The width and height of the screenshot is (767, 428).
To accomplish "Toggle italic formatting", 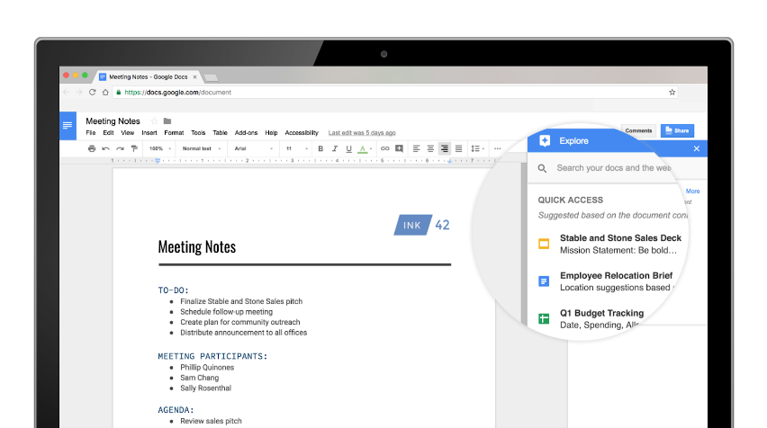I will (x=335, y=148).
